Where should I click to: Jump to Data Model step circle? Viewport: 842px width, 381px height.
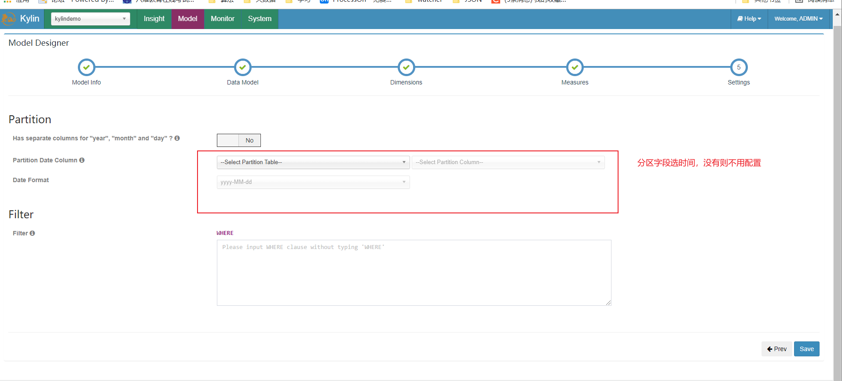point(243,67)
